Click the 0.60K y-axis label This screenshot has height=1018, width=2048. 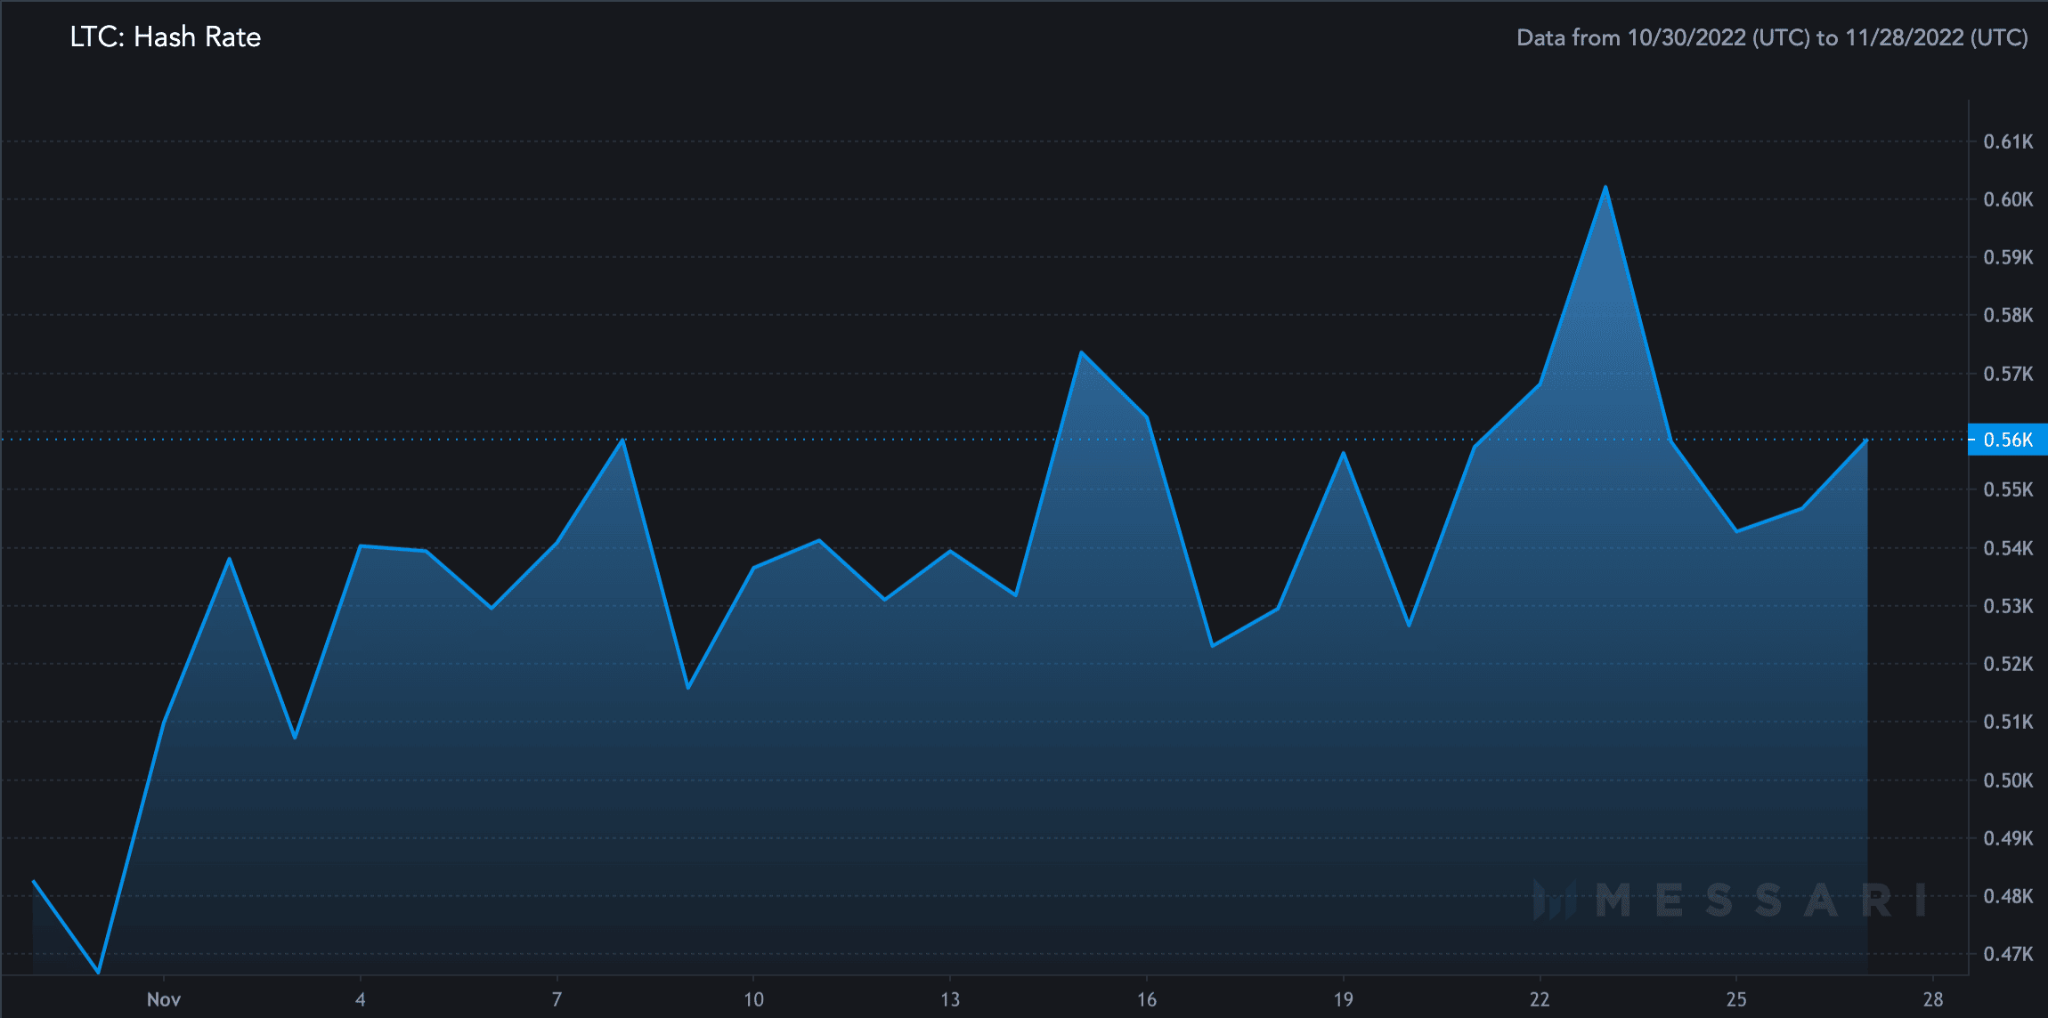pos(2009,199)
